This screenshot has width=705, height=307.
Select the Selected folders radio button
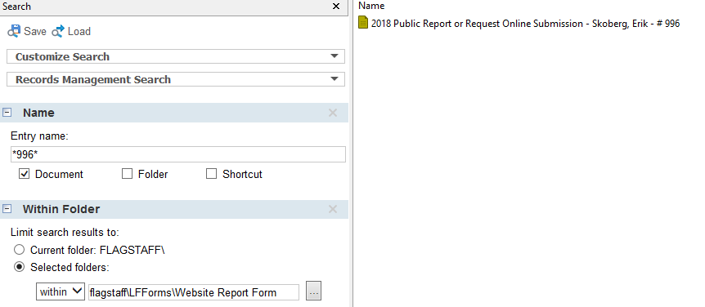(x=19, y=267)
